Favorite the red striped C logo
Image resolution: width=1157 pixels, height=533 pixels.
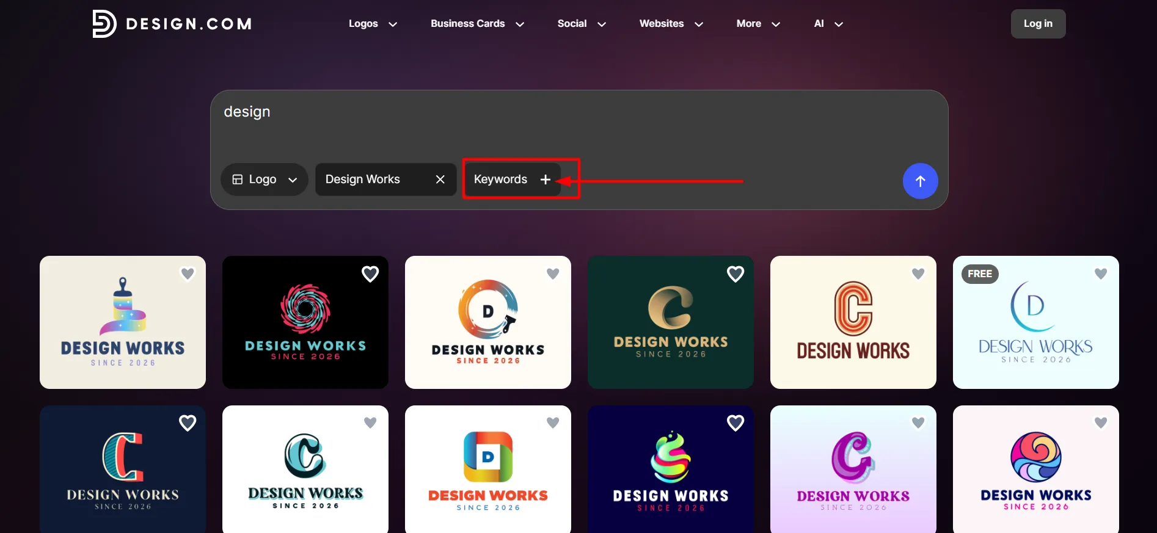click(918, 274)
